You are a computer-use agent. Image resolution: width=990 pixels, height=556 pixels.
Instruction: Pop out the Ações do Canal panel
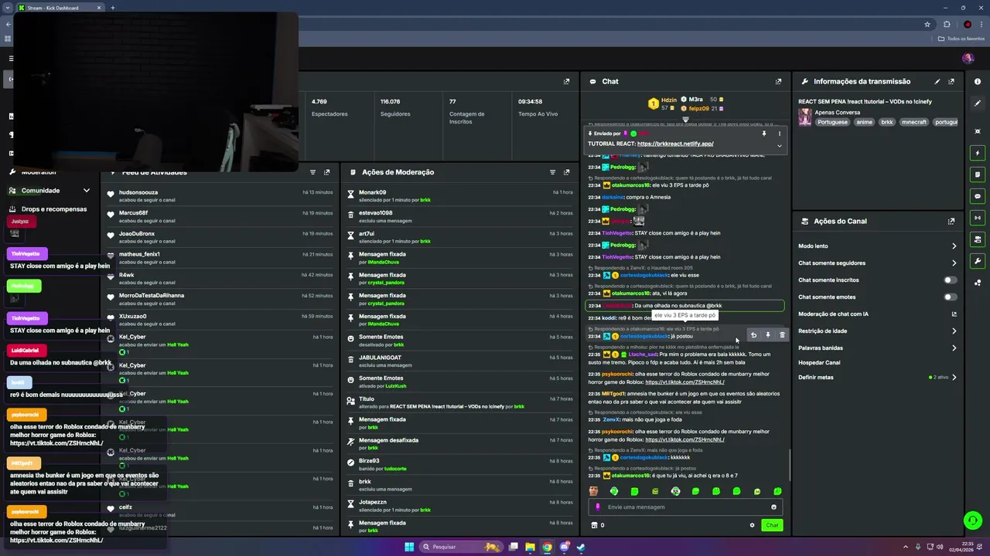951,221
